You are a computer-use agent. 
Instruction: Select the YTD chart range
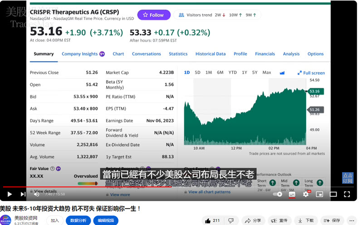(232, 72)
